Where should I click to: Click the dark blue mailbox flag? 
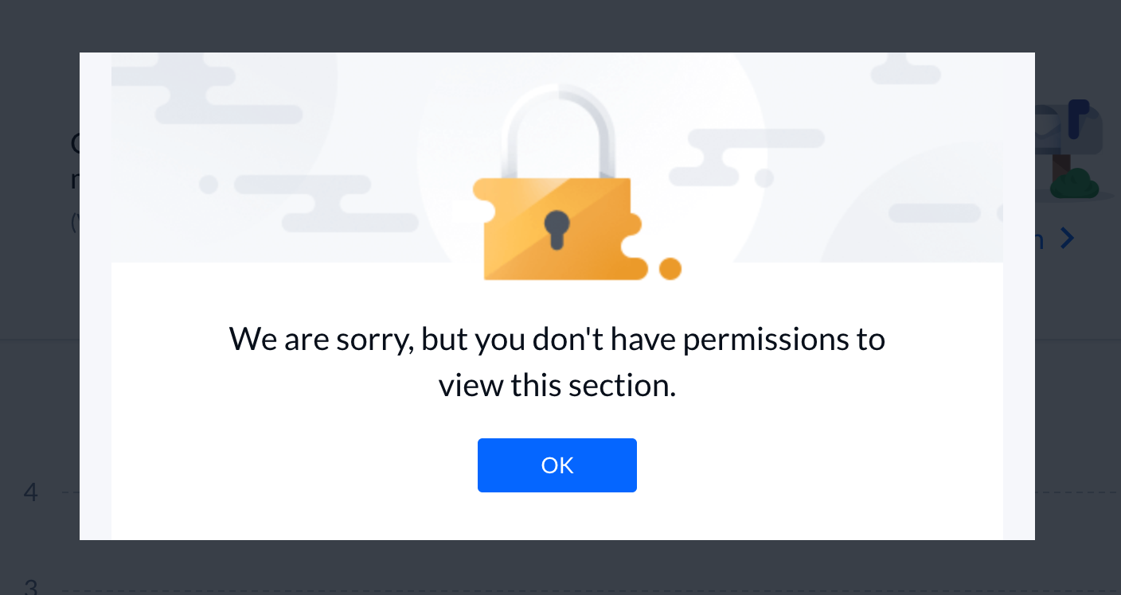click(x=1078, y=117)
